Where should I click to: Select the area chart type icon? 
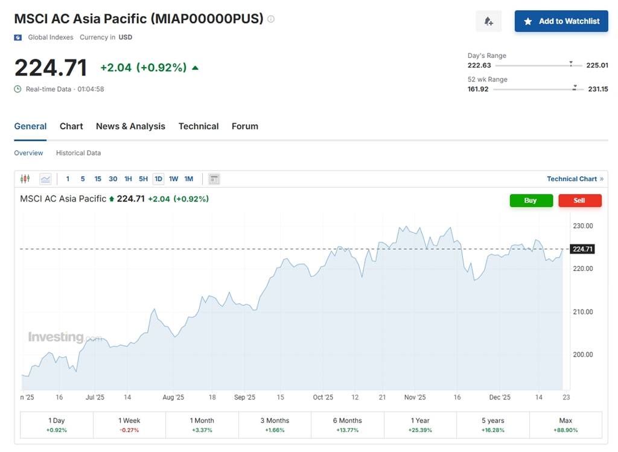45,179
